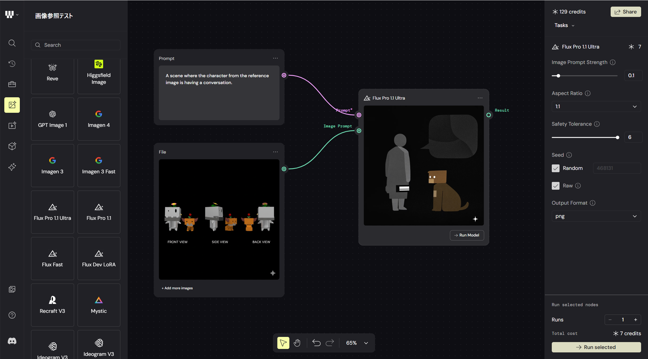Click the undo arrow in bottom toolbar
Screen dimensions: 648x359
click(316, 343)
